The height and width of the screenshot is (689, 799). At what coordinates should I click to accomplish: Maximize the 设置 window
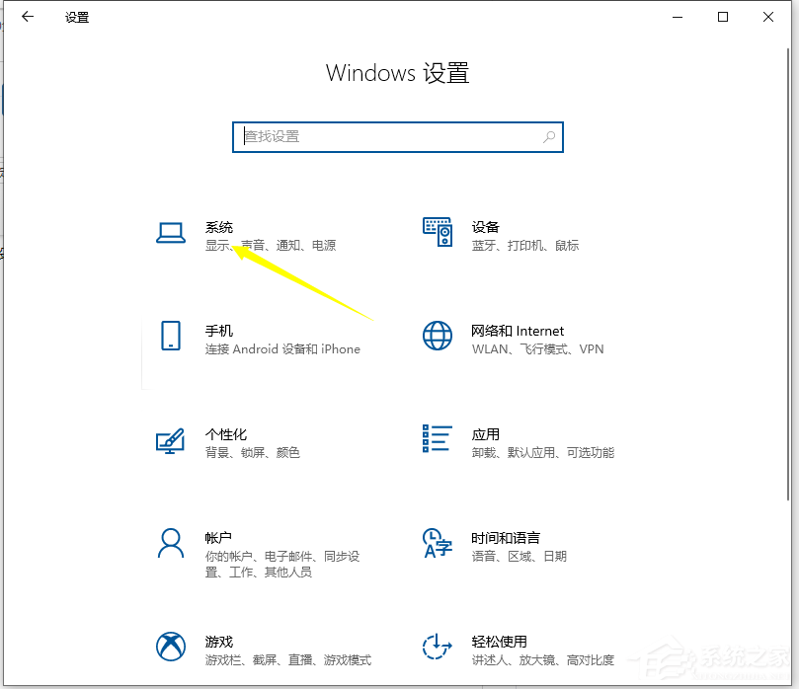tap(723, 17)
